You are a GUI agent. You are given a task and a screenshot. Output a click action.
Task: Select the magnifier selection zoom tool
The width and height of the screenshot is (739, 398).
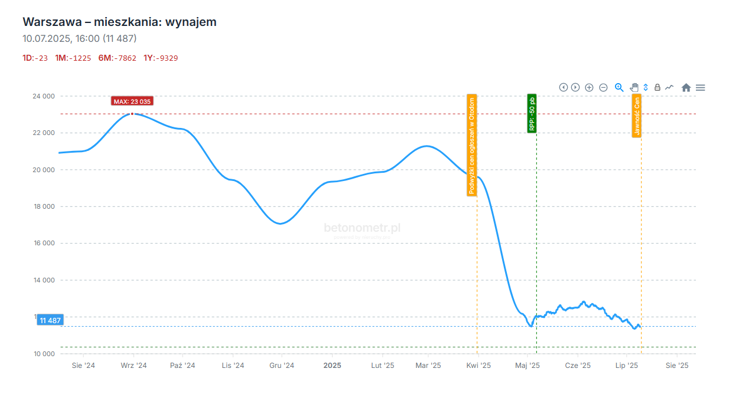pyautogui.click(x=619, y=87)
